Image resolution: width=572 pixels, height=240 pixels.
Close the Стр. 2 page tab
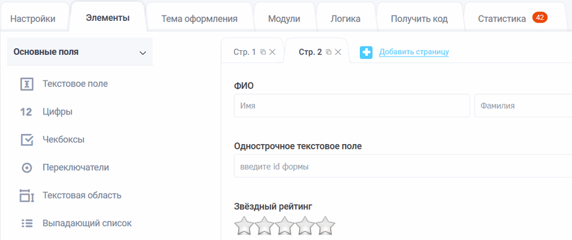tap(338, 52)
